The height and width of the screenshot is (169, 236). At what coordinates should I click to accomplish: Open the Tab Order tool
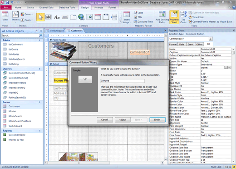183,17
